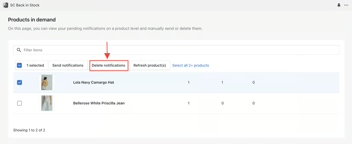This screenshot has height=144, width=352.
Task: Click the Delete notifications button
Action: pyautogui.click(x=108, y=65)
